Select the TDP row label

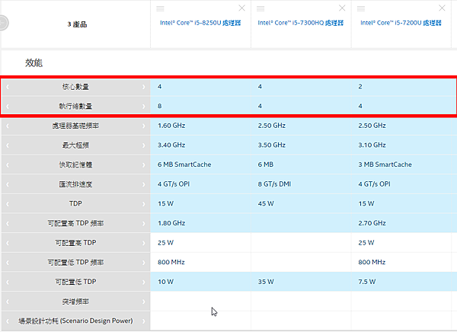(75, 203)
